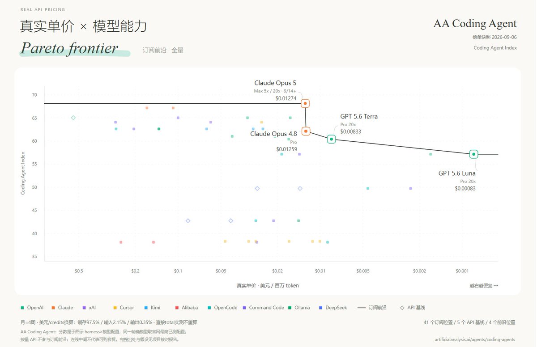Click the '41 个订阅位置 / 5 个 API 基线' summary
Screen dimensions: 537x347
point(470,322)
